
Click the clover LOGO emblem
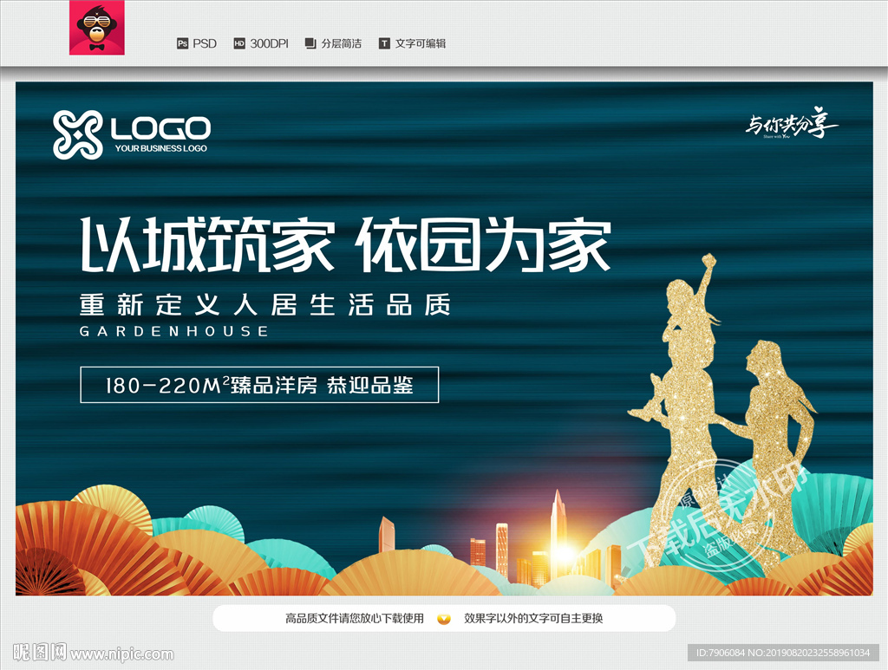(x=77, y=134)
